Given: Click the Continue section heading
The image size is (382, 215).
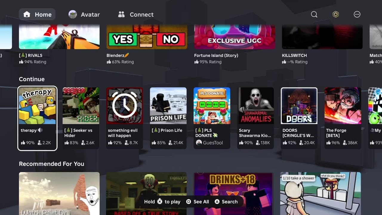Looking at the screenshot, I should click(32, 79).
